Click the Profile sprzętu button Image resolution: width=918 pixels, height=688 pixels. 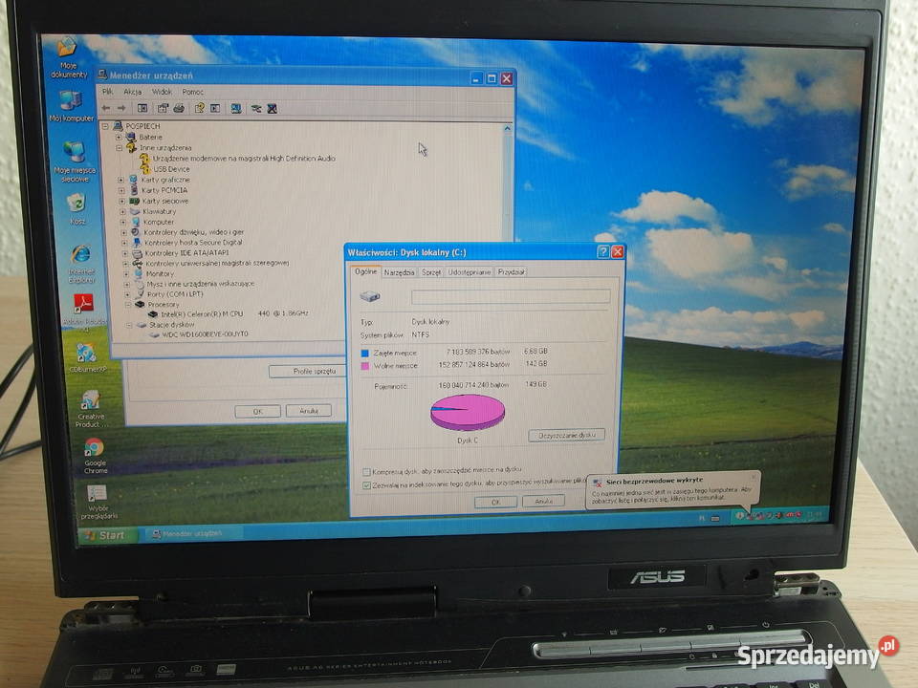tap(308, 372)
